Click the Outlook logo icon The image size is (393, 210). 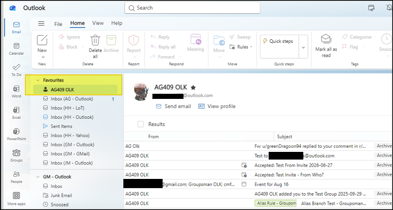13,8
